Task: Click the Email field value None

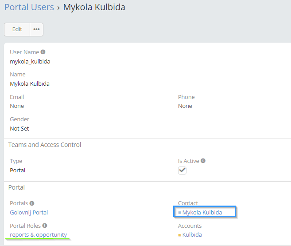Action: (17, 106)
